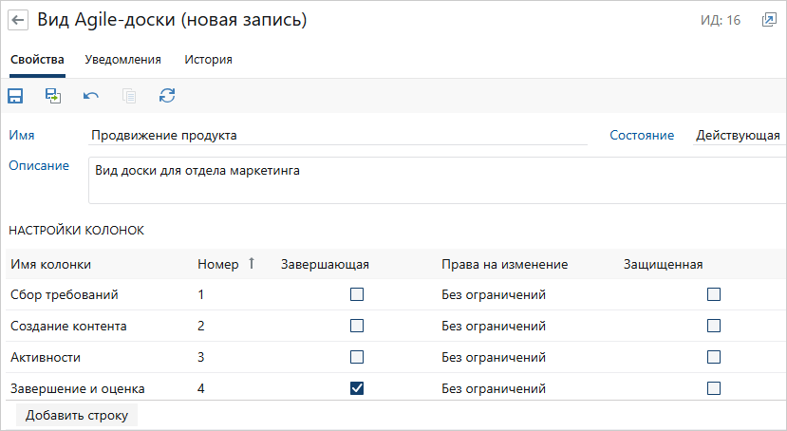Click the back arrow button
This screenshot has width=787, height=431.
18,20
